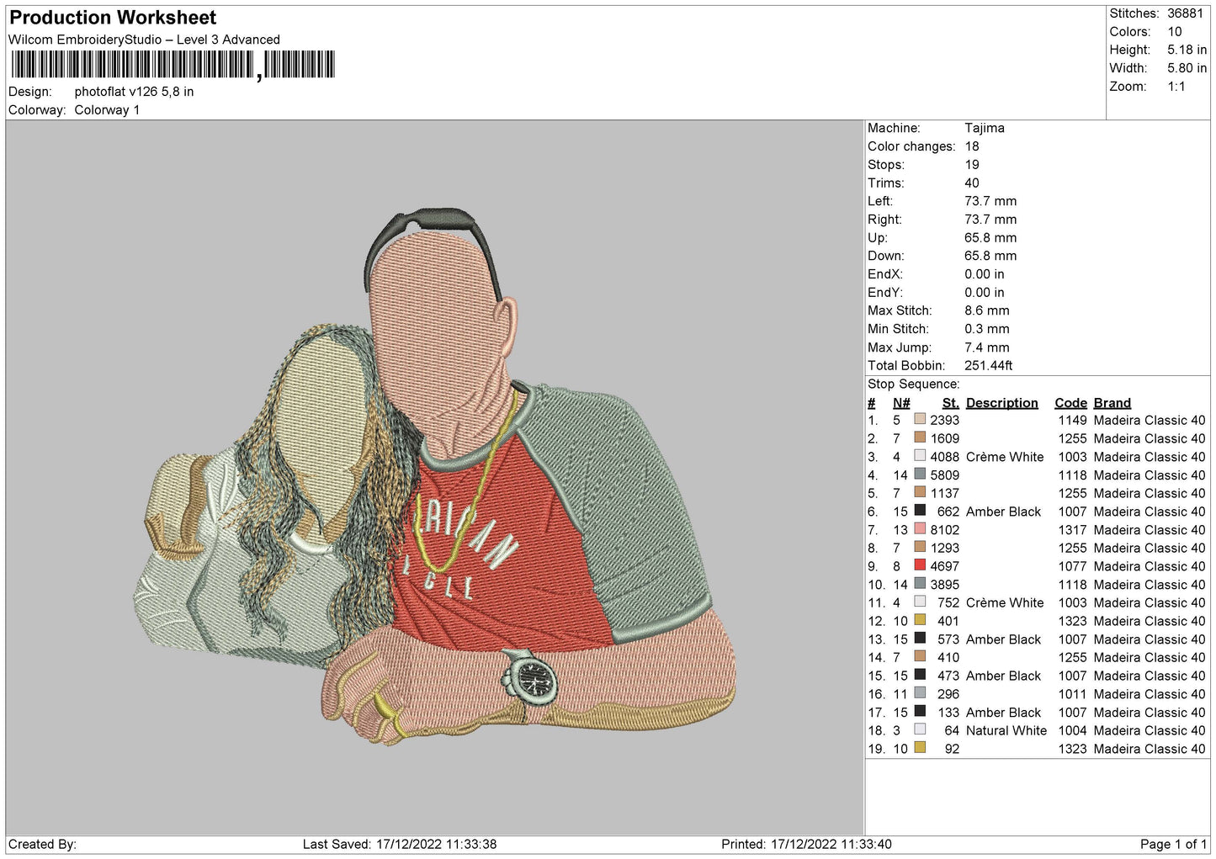The height and width of the screenshot is (859, 1216).
Task: Click the 'Stop Sequence:' label
Action: [x=913, y=384]
